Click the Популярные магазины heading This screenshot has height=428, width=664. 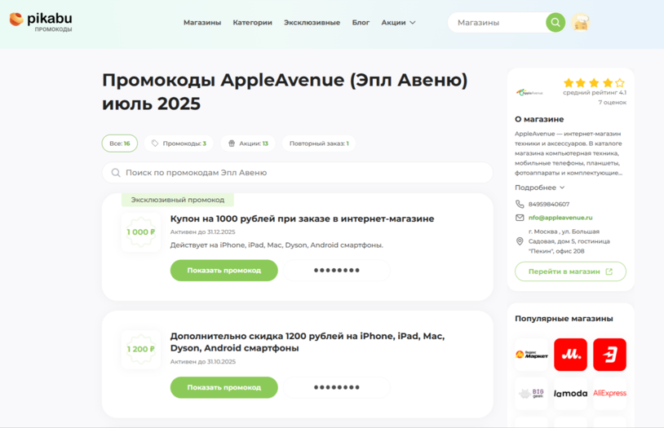(564, 319)
